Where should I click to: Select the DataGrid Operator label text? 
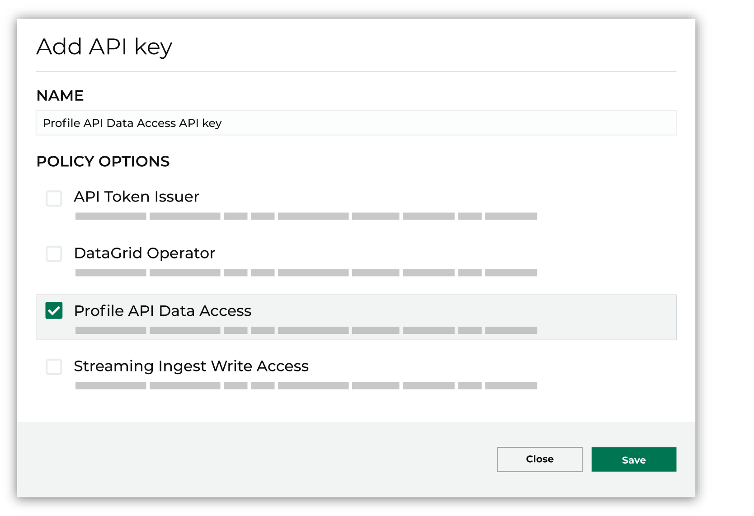[145, 253]
